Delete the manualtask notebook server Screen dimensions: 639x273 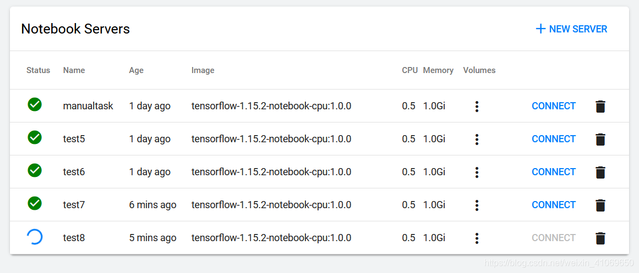pos(600,107)
